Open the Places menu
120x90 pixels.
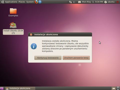(x=22, y=2)
